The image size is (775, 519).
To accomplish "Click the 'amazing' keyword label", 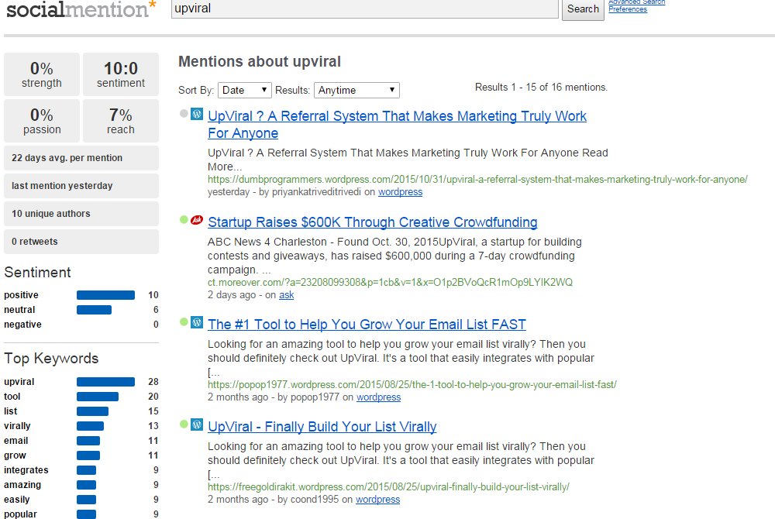I will pyautogui.click(x=22, y=485).
